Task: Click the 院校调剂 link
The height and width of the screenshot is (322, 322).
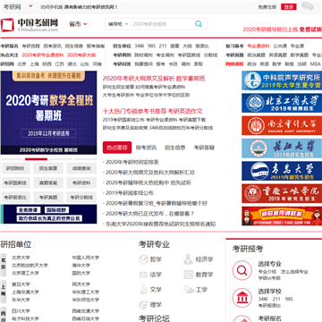Action: 143,55
